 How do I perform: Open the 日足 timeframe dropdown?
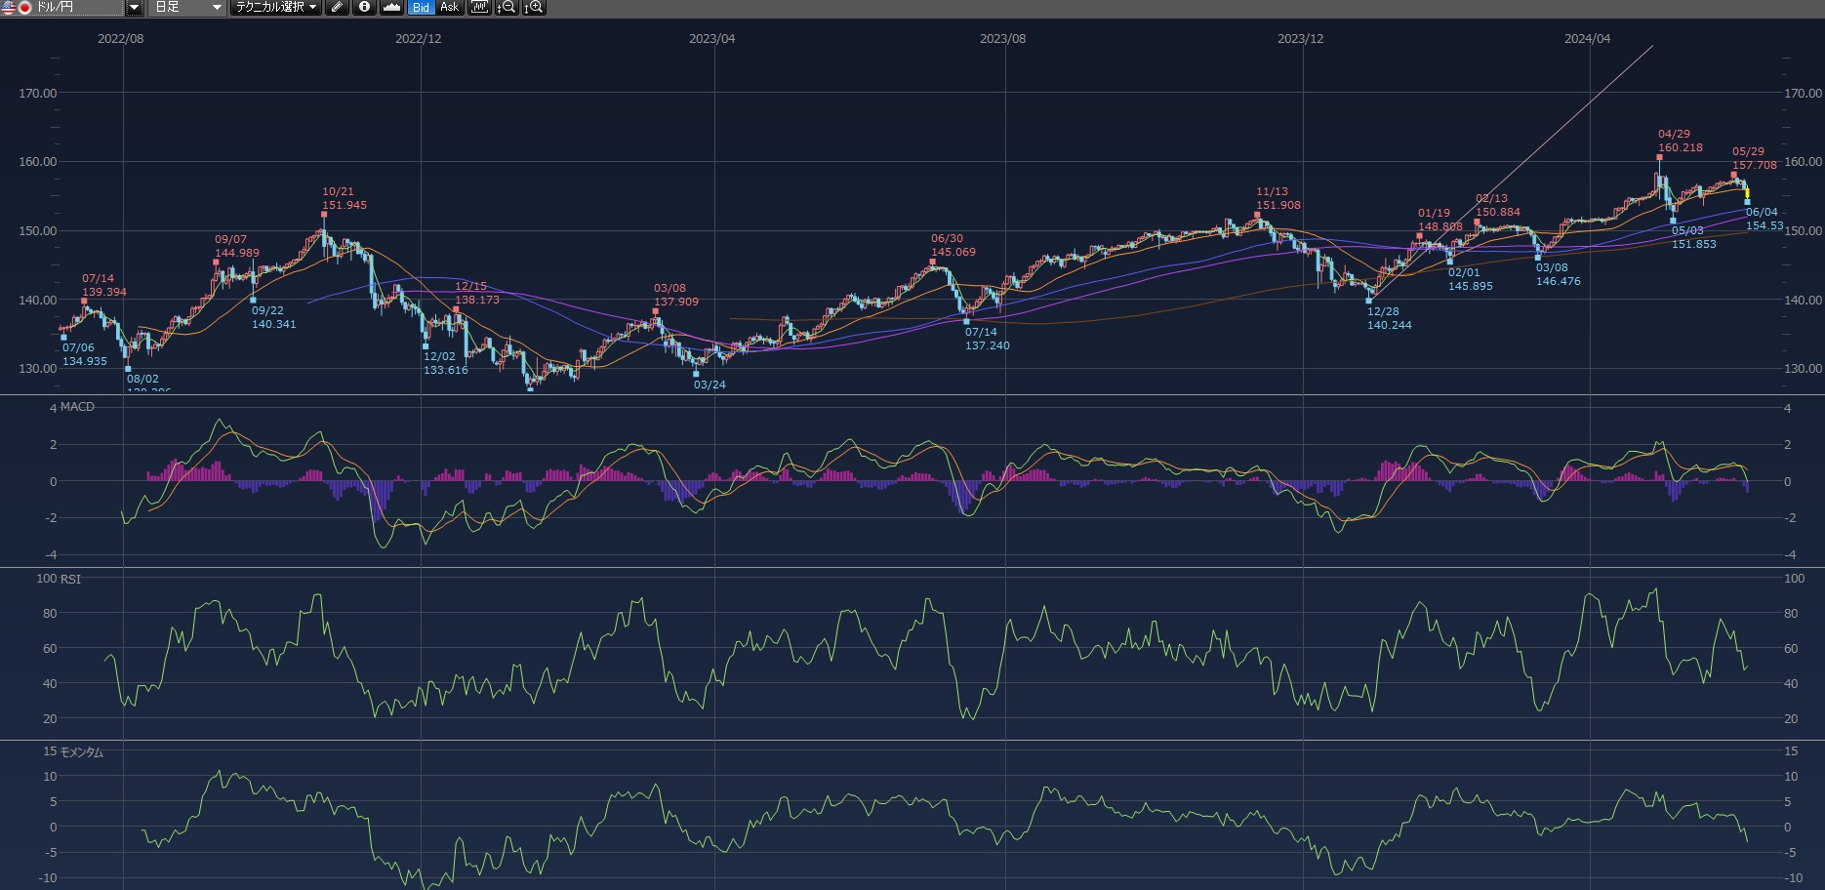(188, 8)
